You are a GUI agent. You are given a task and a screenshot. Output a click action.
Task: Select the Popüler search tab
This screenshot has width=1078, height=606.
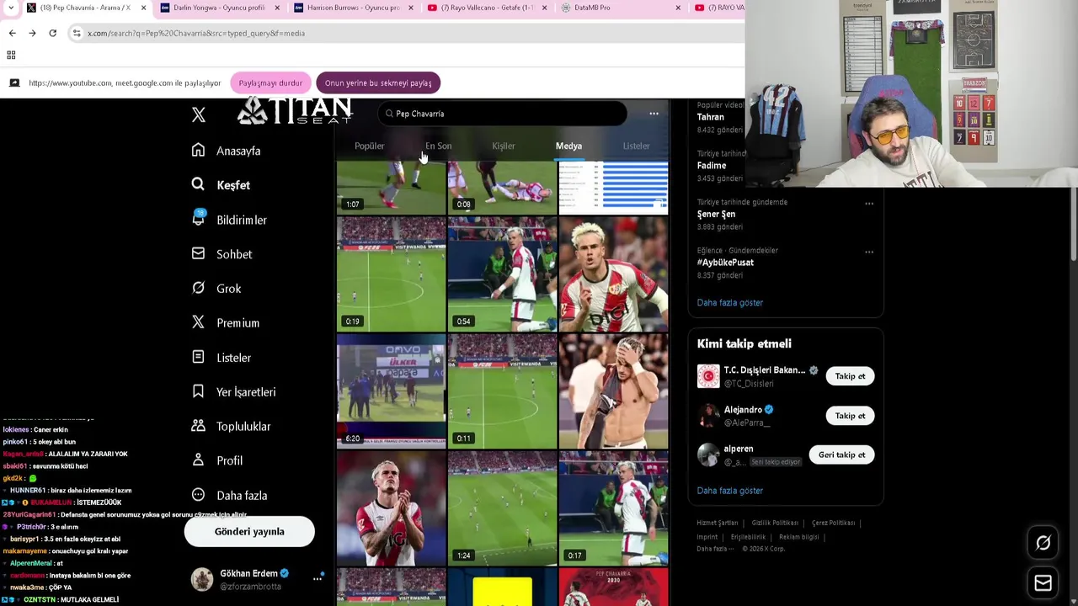click(369, 146)
